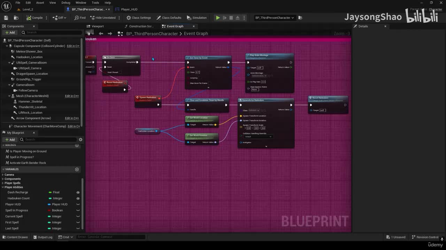Click Add button in My Blueprint panel

pyautogui.click(x=10, y=140)
